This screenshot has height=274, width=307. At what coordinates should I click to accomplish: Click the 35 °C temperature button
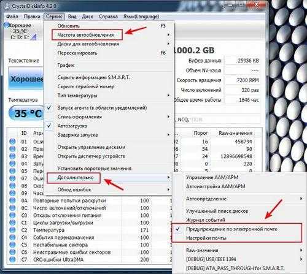tap(26, 113)
